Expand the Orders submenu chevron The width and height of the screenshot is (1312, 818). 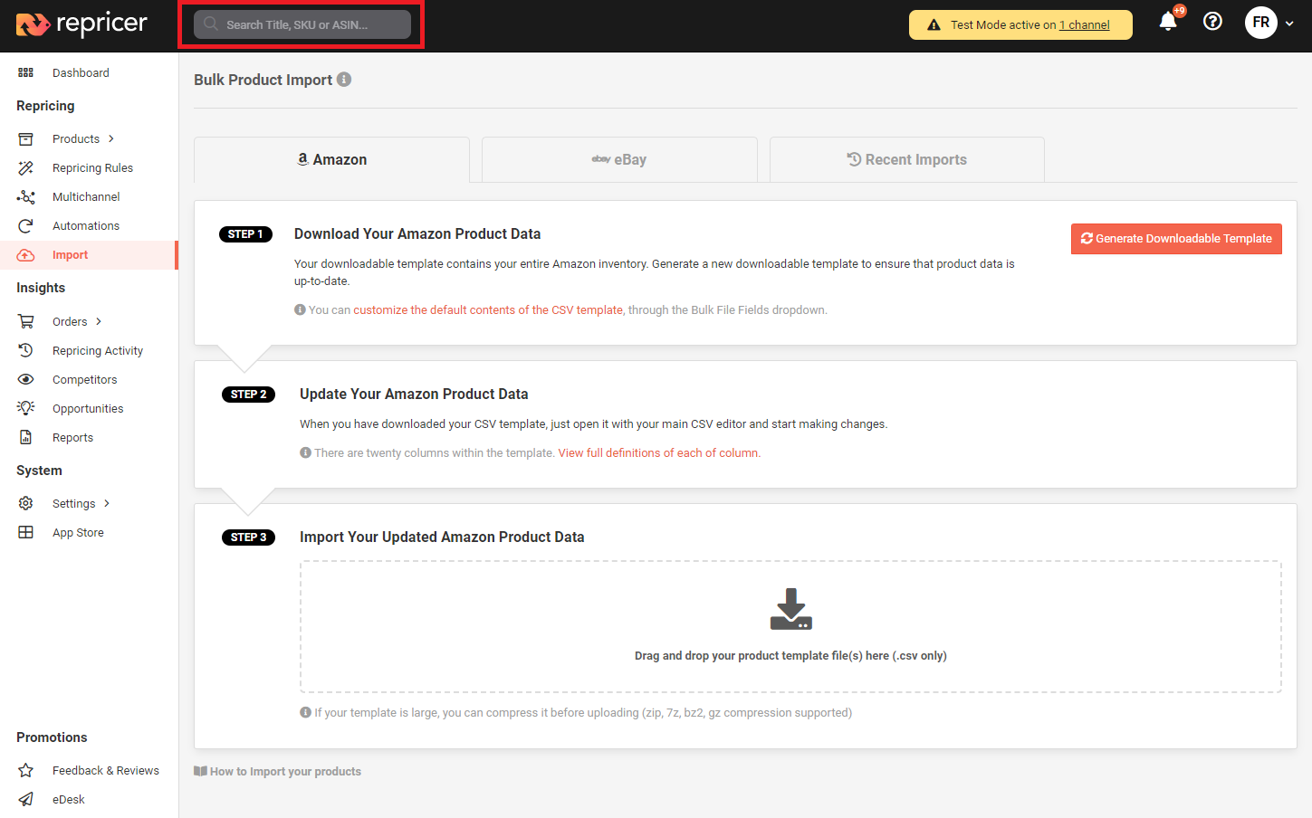click(x=99, y=321)
